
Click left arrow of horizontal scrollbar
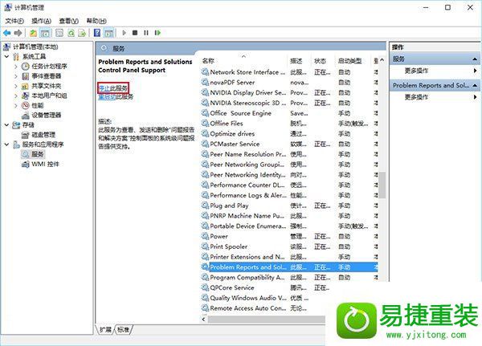click(x=204, y=320)
